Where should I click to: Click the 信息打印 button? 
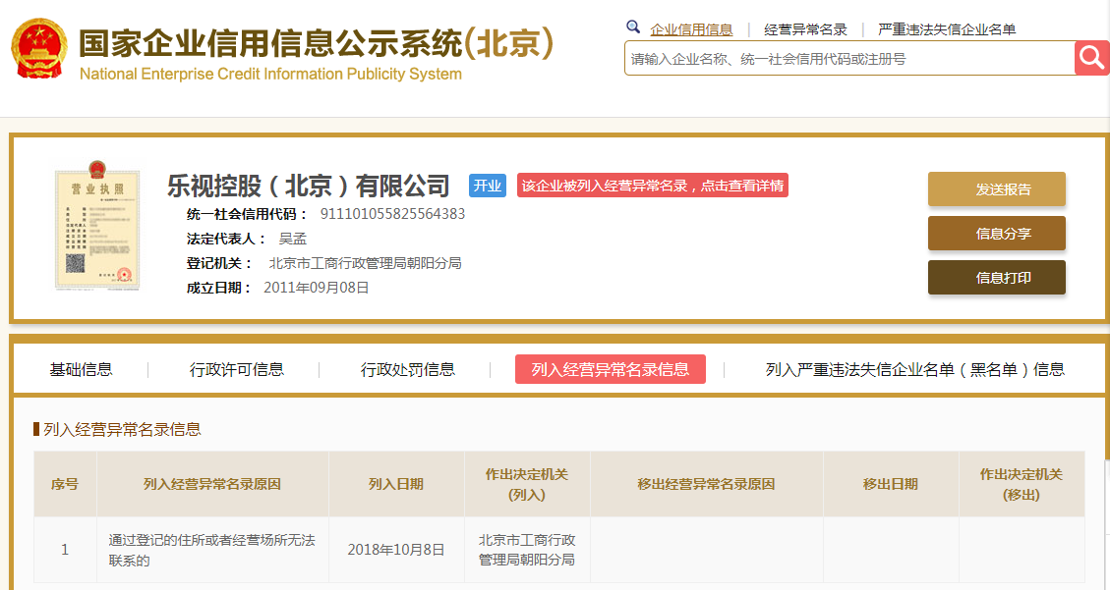[x=997, y=278]
